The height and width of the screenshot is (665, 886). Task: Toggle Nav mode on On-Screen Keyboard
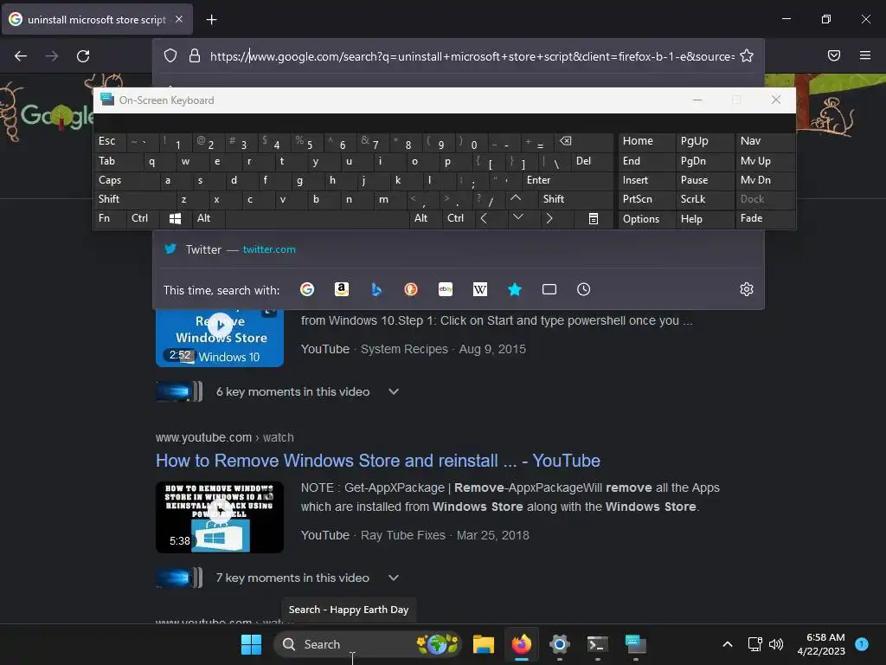(x=765, y=141)
